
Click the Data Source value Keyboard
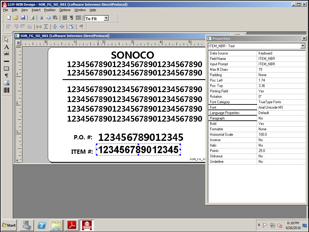pos(281,53)
